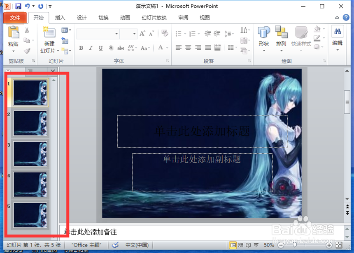The image size is (354, 253).
Task: Open the slide section dropdown icon
Action: (66, 51)
